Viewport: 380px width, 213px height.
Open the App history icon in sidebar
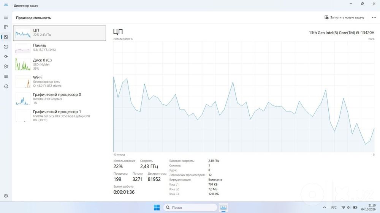tap(6, 47)
